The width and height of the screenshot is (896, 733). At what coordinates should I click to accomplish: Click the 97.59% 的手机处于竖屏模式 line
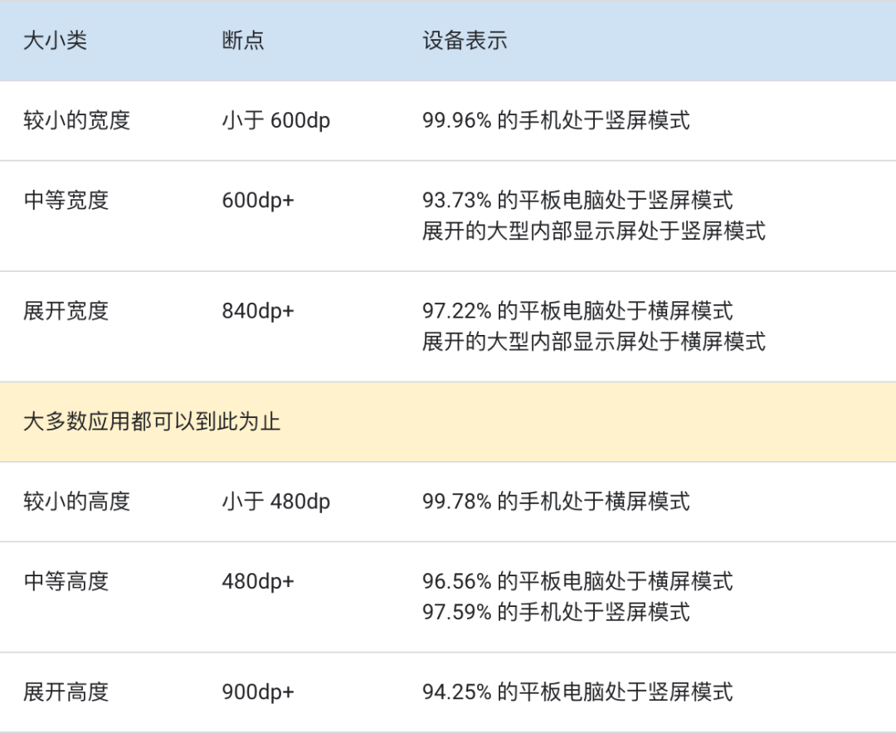pos(556,613)
